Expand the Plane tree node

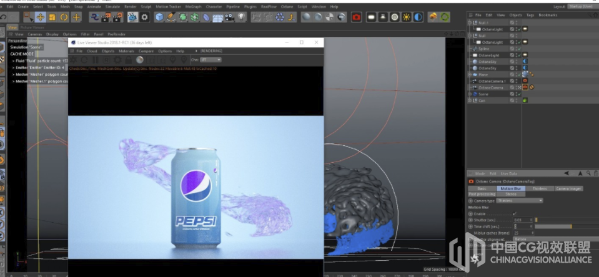click(x=470, y=74)
